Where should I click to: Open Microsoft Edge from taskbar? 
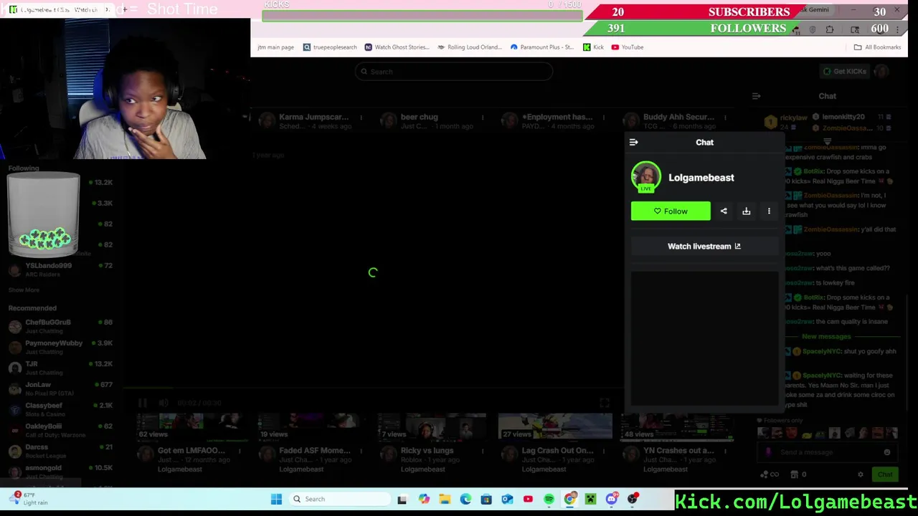click(x=465, y=499)
